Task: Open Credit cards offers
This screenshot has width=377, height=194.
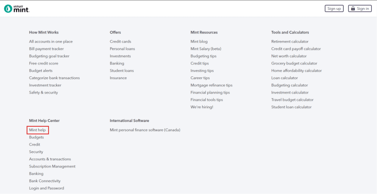Action: (x=120, y=42)
